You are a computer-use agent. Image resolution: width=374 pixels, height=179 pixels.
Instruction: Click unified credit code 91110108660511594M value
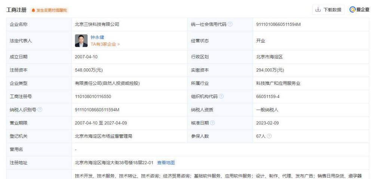point(278,24)
